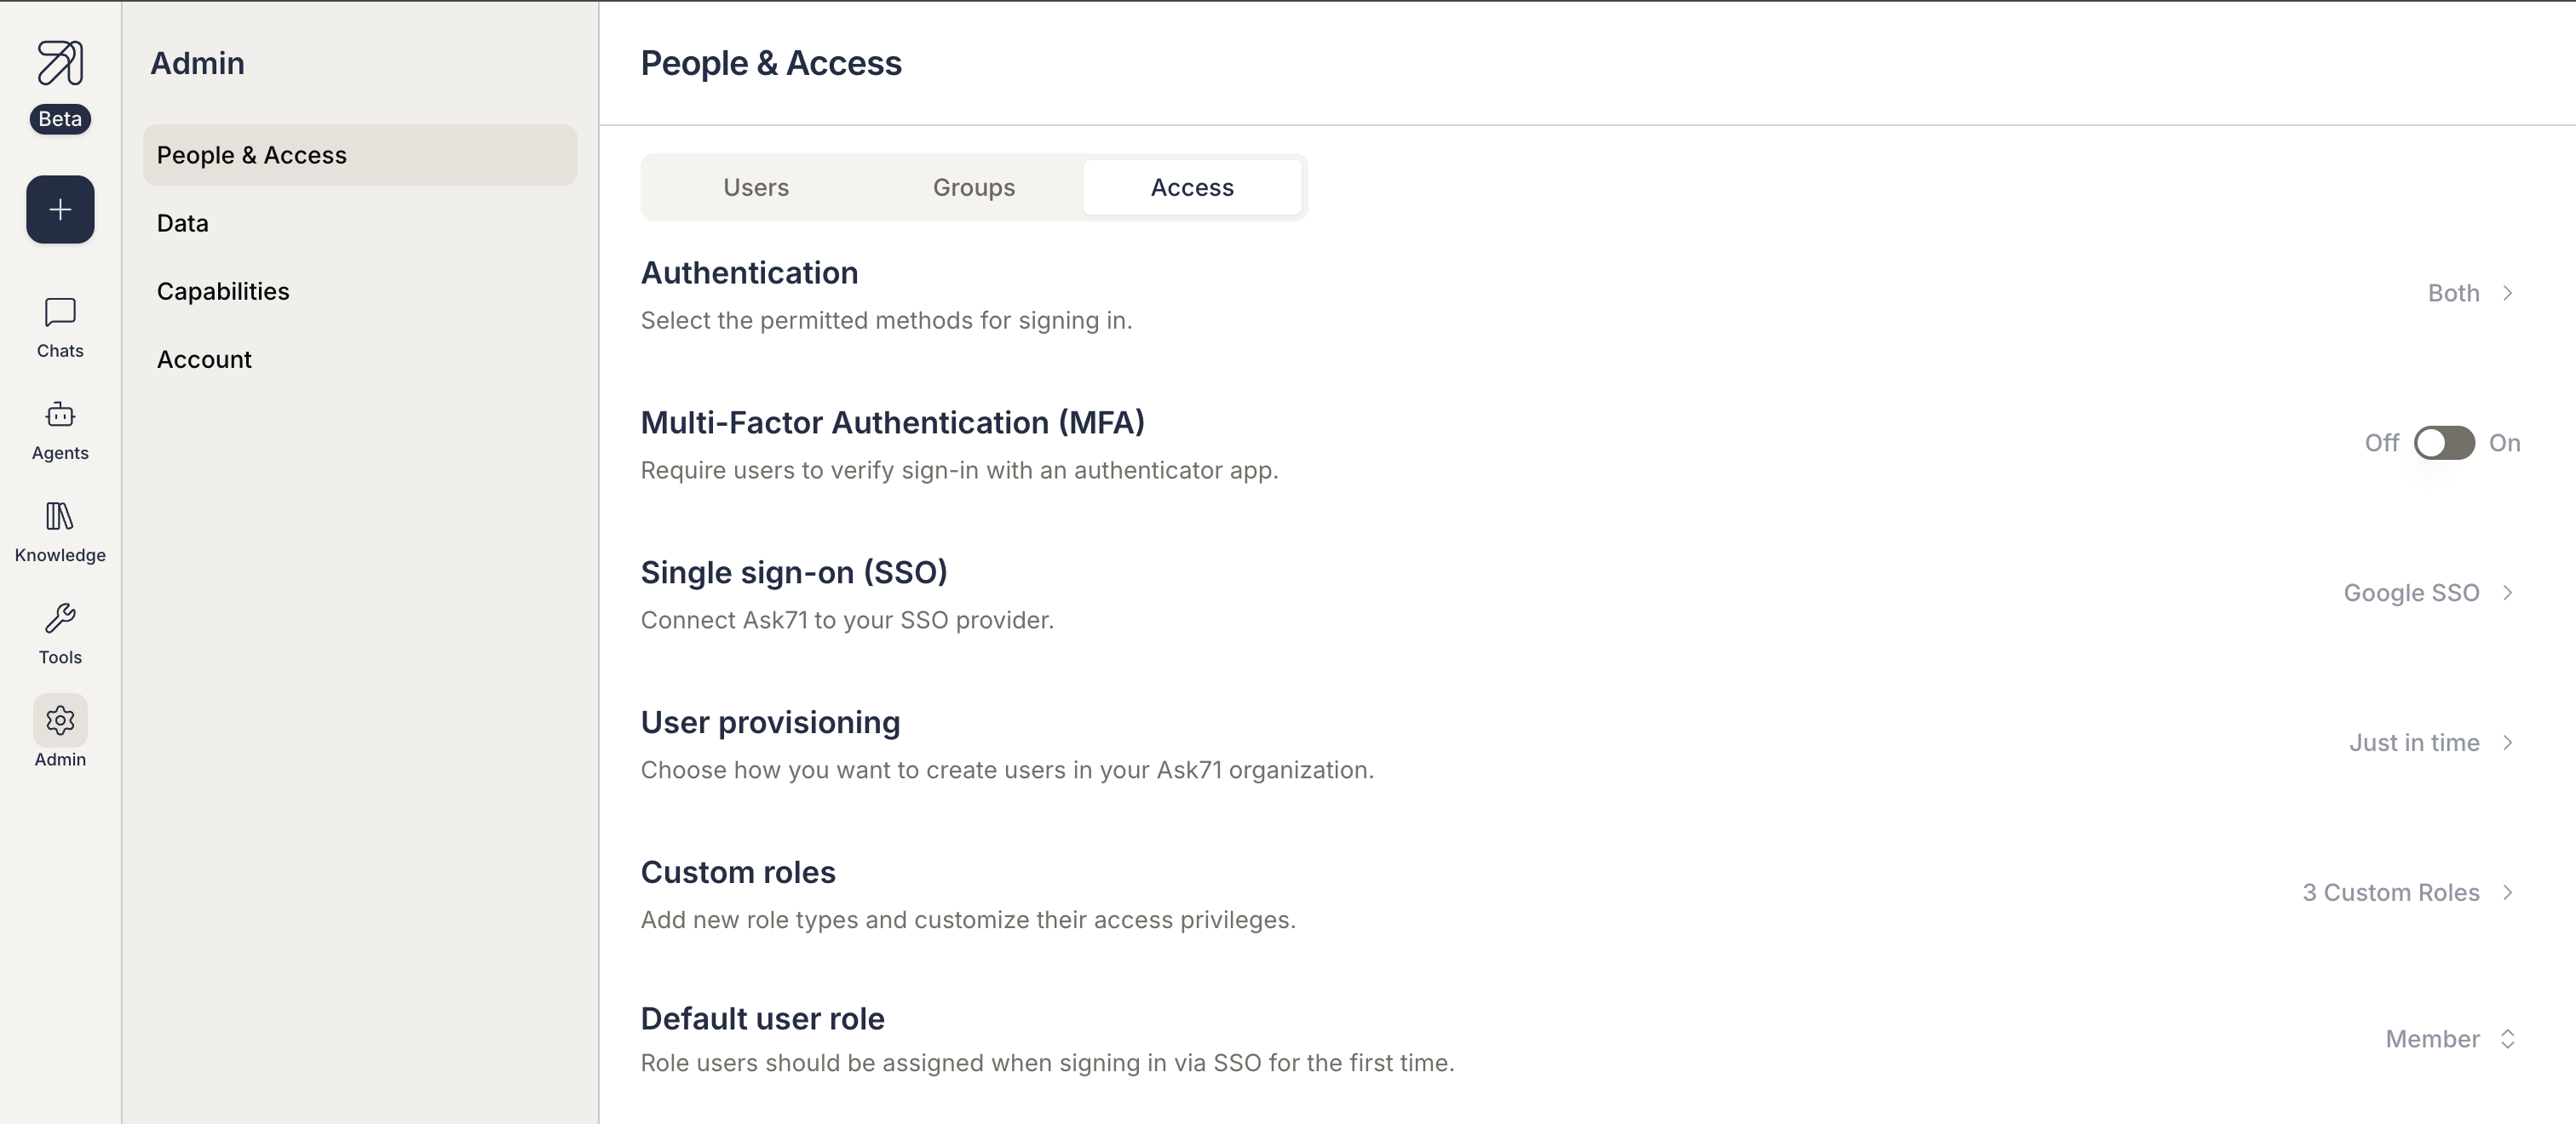
Task: Click the User provisioning heading
Action: [770, 723]
